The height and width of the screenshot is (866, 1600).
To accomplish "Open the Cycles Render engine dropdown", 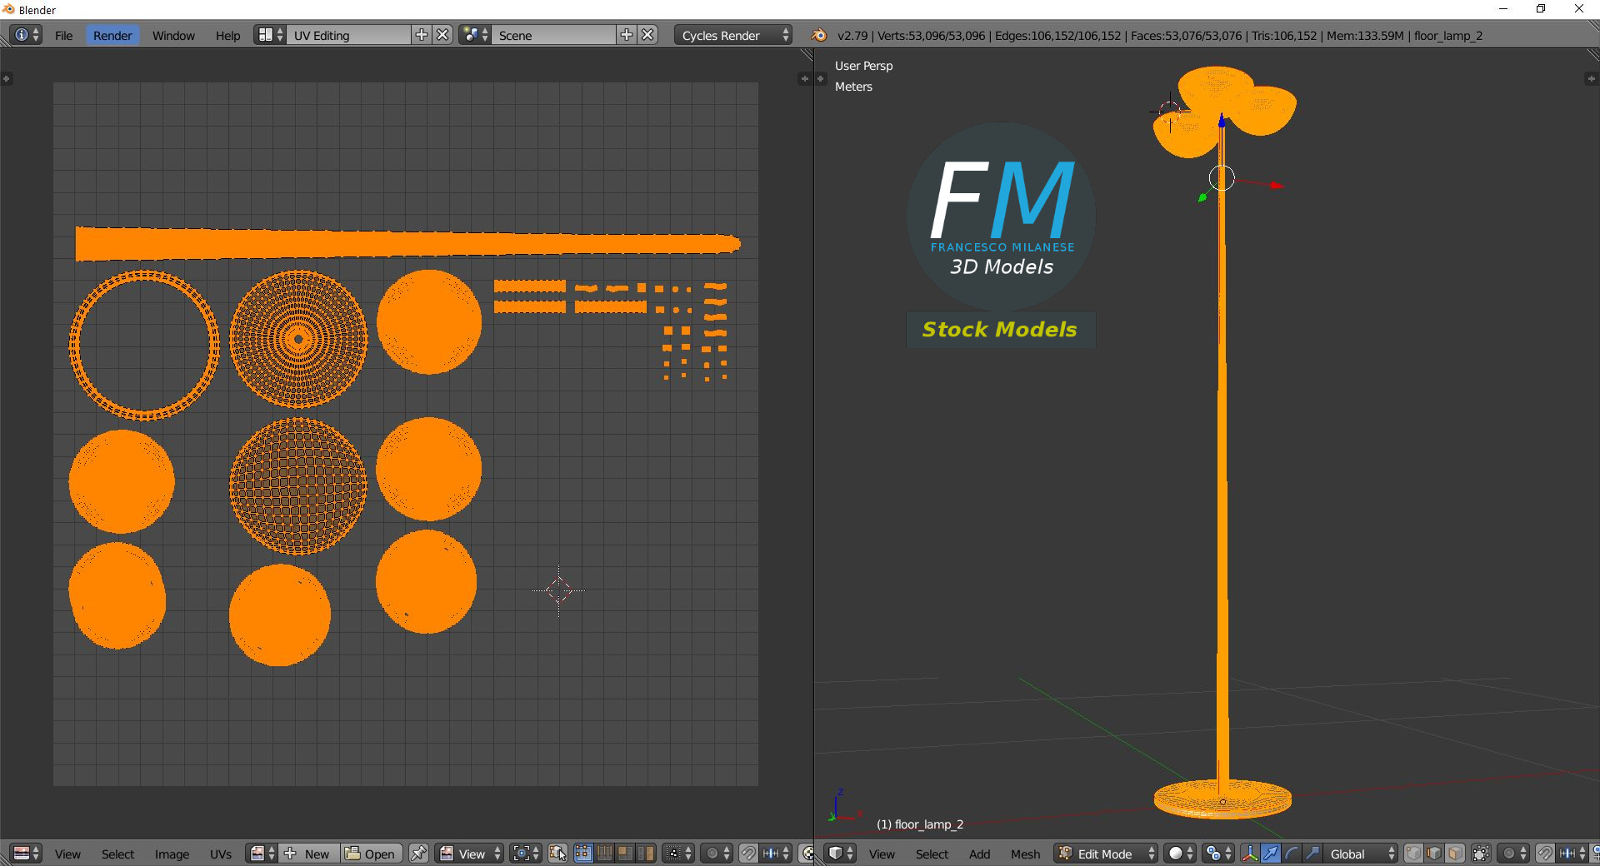I will (x=733, y=35).
